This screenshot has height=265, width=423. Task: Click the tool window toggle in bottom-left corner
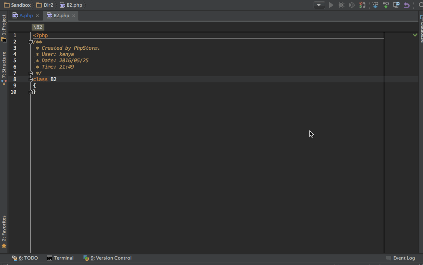4,264
